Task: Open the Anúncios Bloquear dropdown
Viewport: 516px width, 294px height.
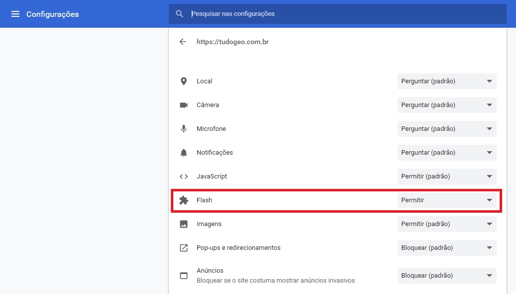Action: (446, 275)
